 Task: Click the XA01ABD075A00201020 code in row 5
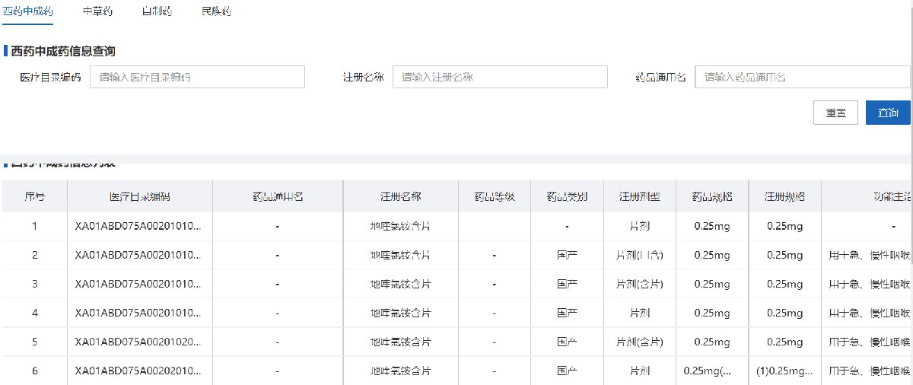(x=139, y=342)
